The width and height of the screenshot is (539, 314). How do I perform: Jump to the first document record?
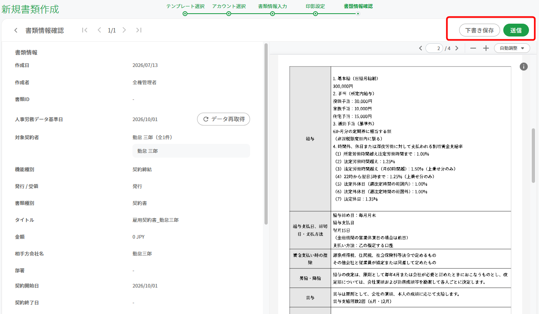84,30
